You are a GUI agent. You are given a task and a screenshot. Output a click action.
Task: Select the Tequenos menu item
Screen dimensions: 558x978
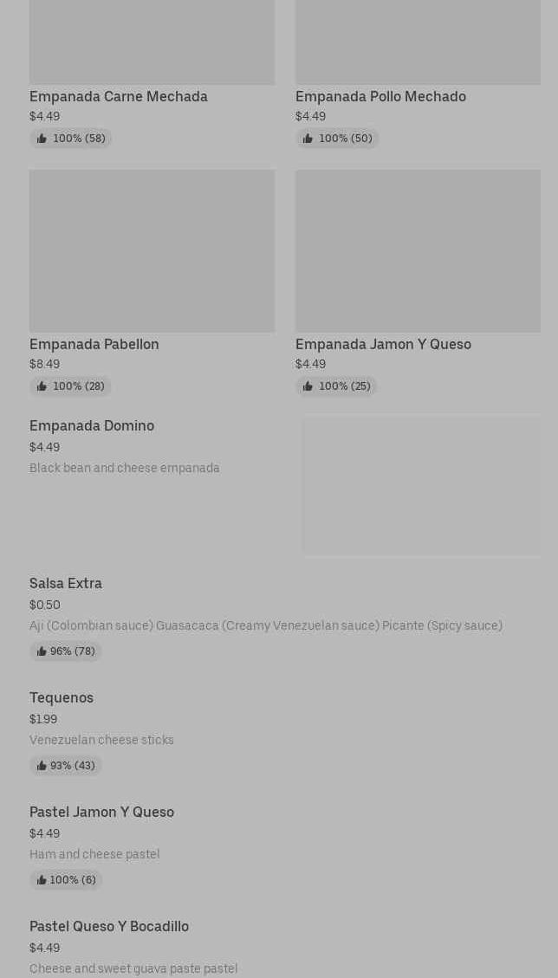(x=62, y=697)
